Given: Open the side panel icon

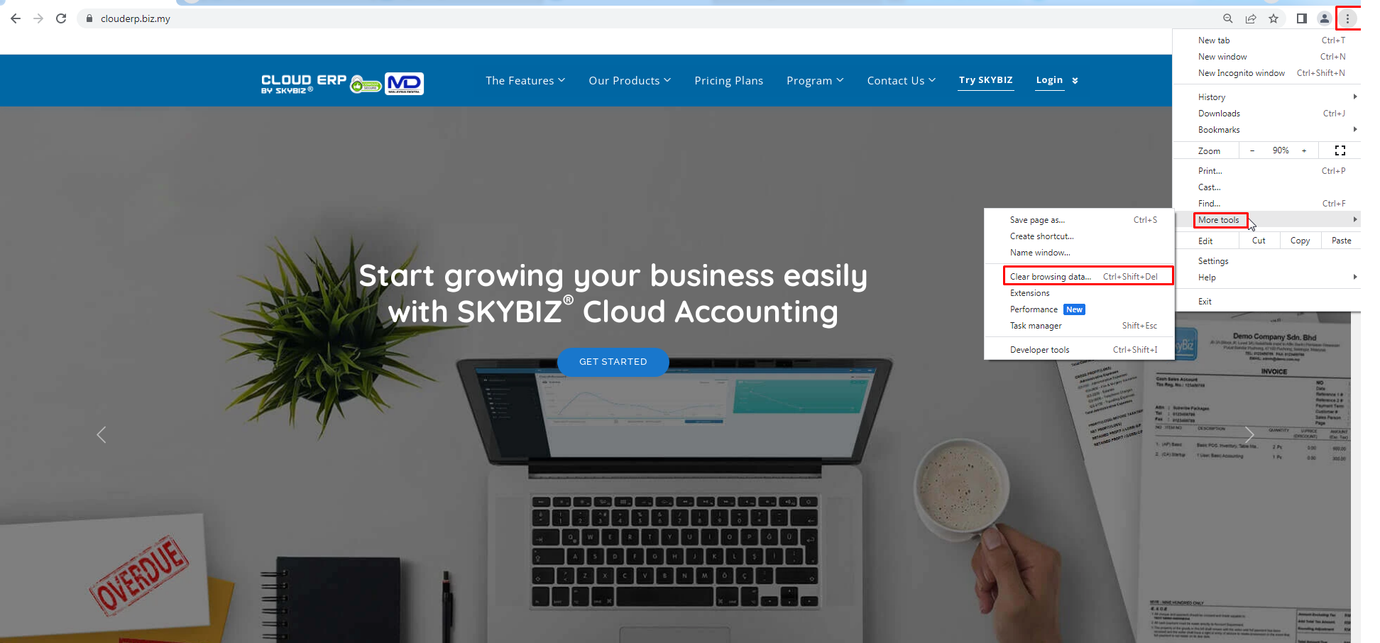Looking at the screenshot, I should coord(1301,18).
